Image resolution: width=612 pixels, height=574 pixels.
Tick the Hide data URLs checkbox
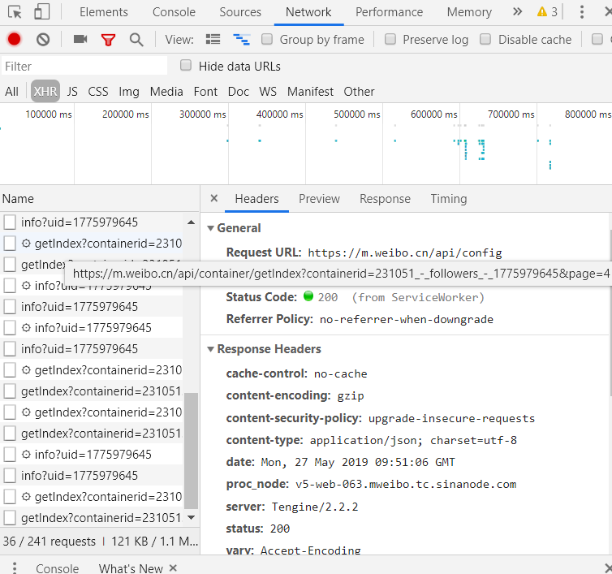pyautogui.click(x=186, y=66)
